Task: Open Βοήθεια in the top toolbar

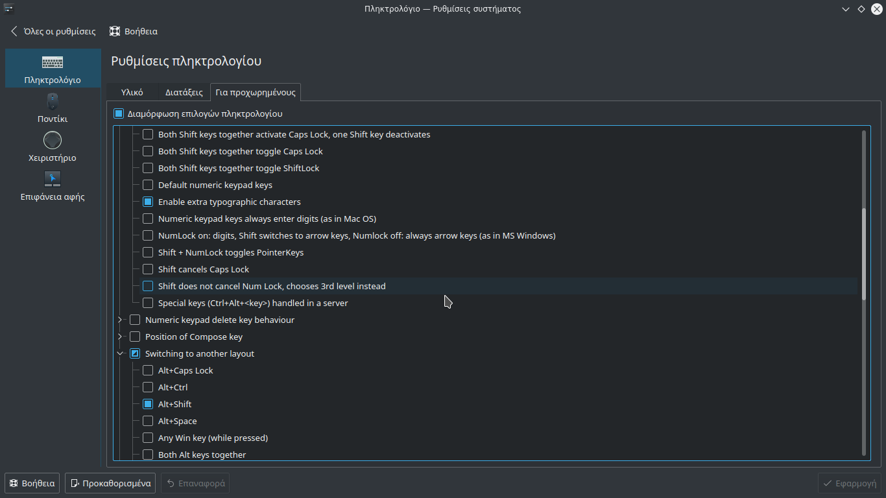Action: 134,31
